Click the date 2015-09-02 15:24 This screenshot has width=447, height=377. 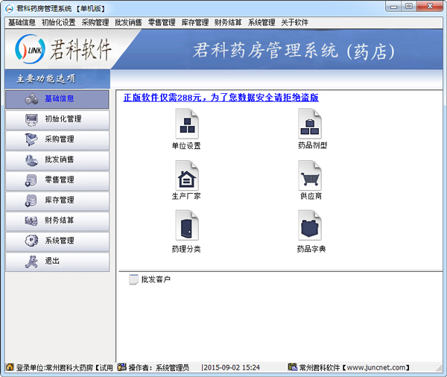232,367
